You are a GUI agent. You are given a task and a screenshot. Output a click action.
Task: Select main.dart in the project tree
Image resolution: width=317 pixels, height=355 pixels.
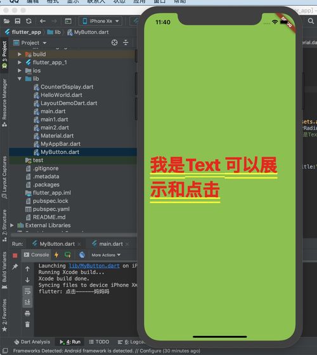click(53, 111)
